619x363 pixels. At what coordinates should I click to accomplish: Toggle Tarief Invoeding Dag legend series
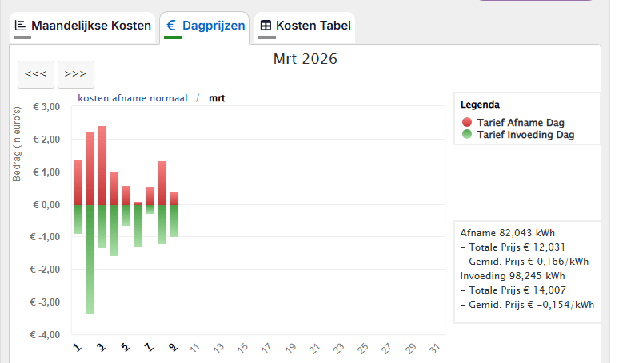point(518,135)
